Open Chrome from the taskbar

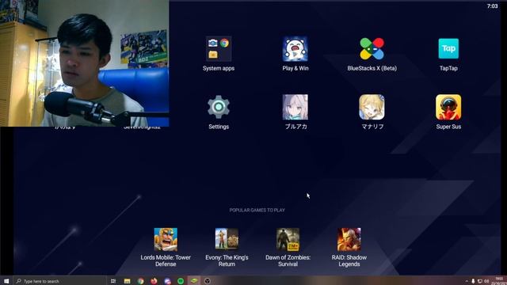(140, 281)
